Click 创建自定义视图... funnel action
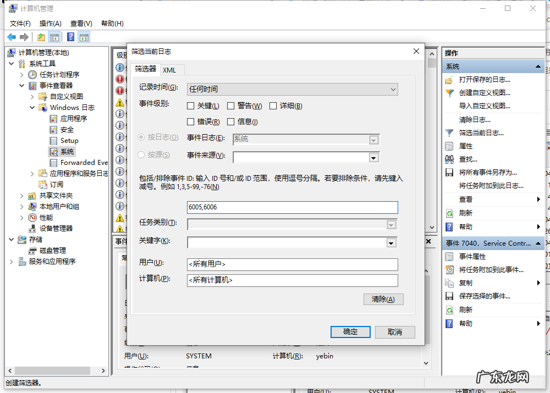This screenshot has width=550, height=393. point(484,93)
